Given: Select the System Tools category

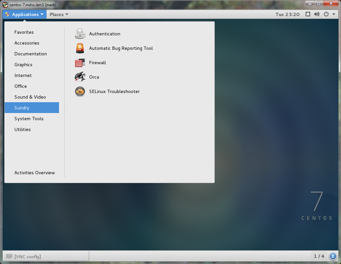Looking at the screenshot, I should click(29, 119).
